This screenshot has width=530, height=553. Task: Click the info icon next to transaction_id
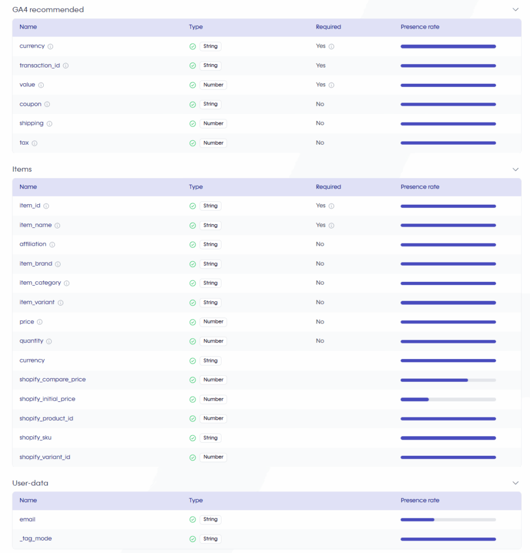coord(65,65)
